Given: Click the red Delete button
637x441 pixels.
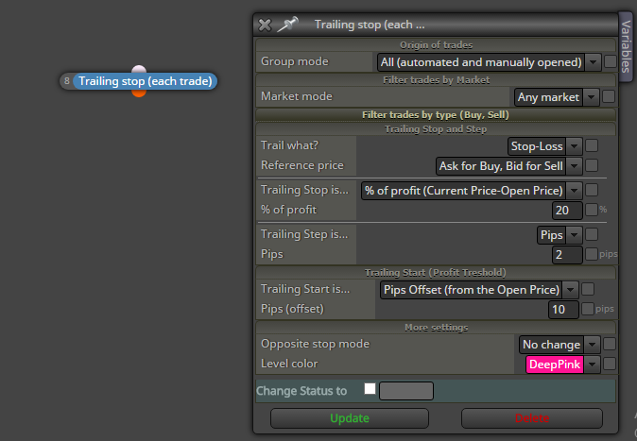Looking at the screenshot, I should 532,418.
